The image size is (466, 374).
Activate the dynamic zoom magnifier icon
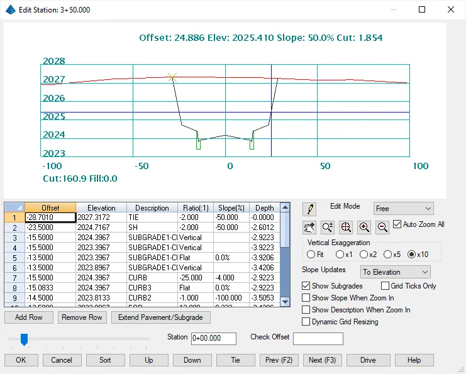(328, 227)
